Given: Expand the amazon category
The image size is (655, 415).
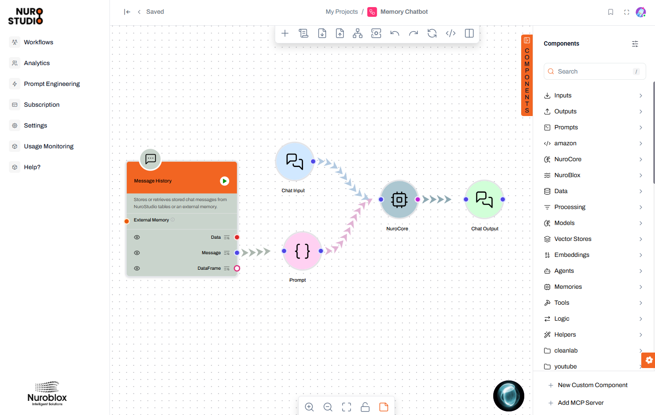Looking at the screenshot, I should pos(593,144).
